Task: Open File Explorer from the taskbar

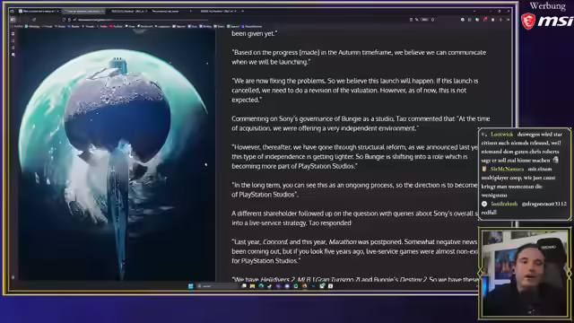Action: click(253, 286)
